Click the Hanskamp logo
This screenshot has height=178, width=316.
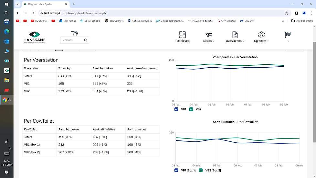click(35, 38)
